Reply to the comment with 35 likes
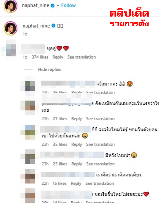The height and width of the screenshot is (203, 159). click(77, 144)
